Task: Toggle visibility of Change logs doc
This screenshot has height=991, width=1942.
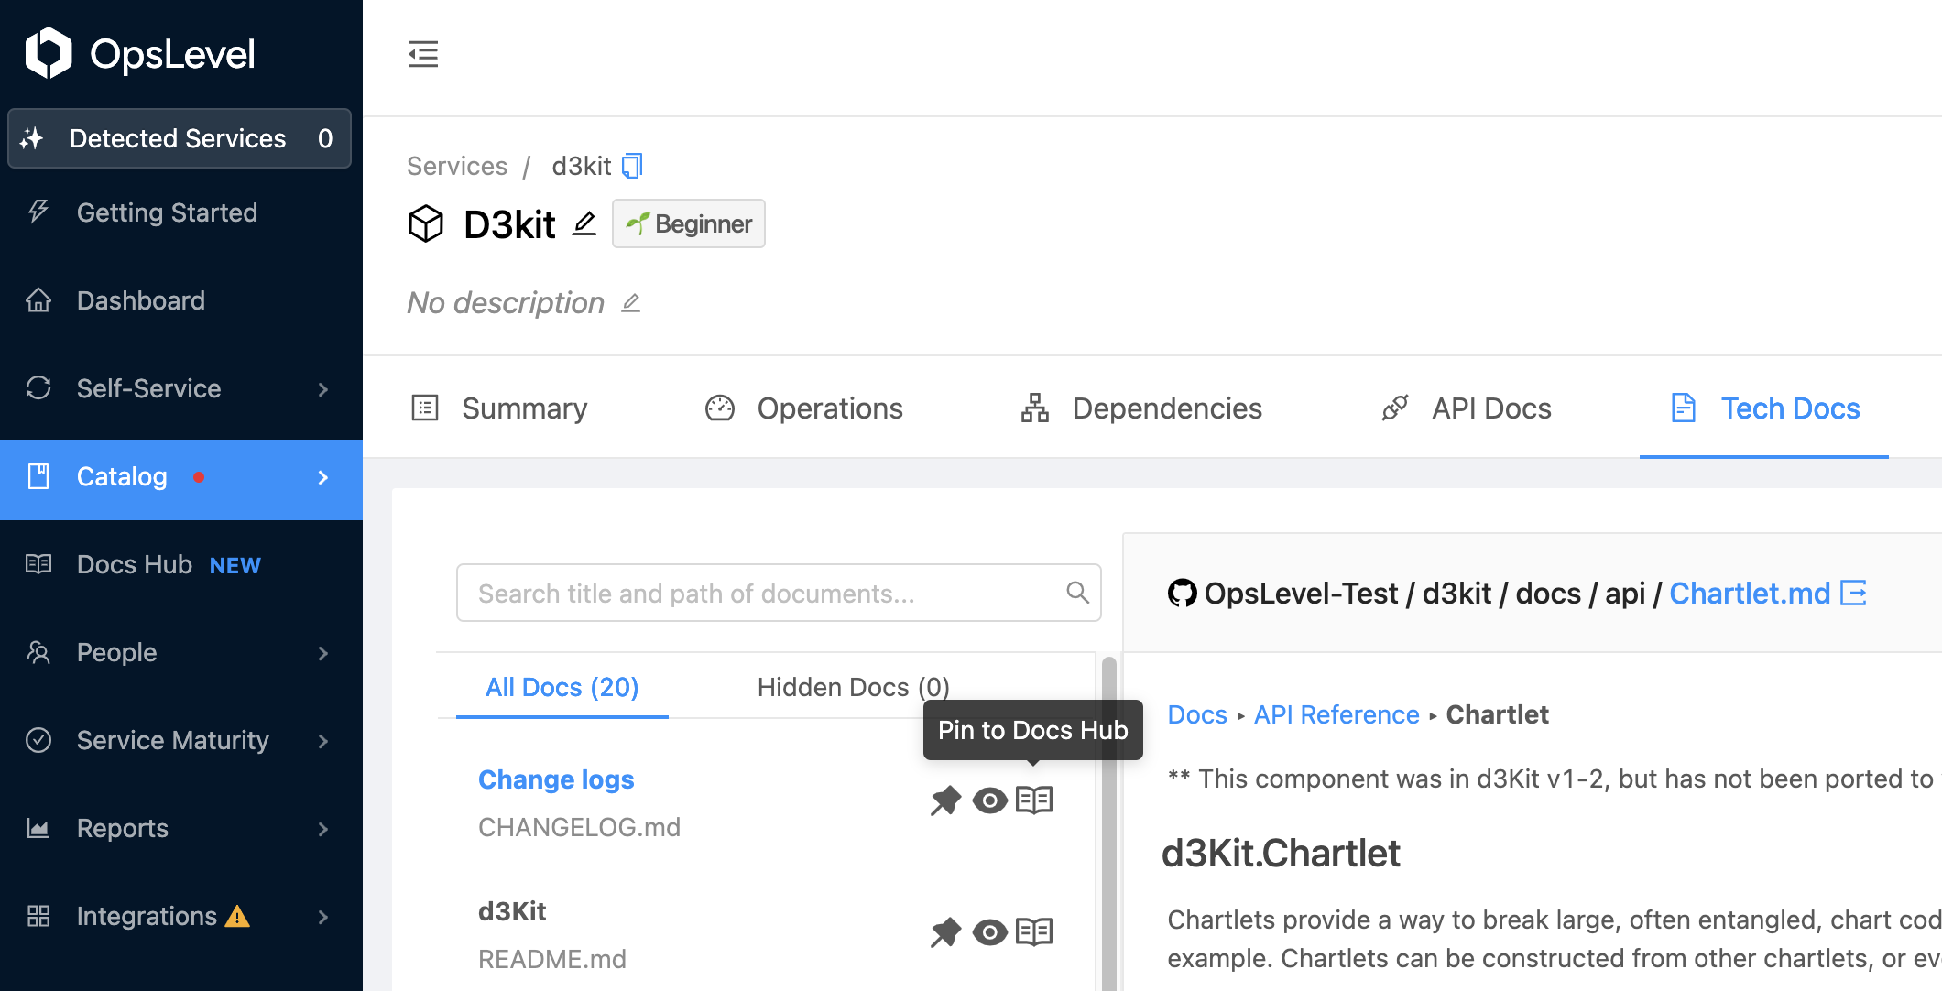Action: tap(989, 800)
